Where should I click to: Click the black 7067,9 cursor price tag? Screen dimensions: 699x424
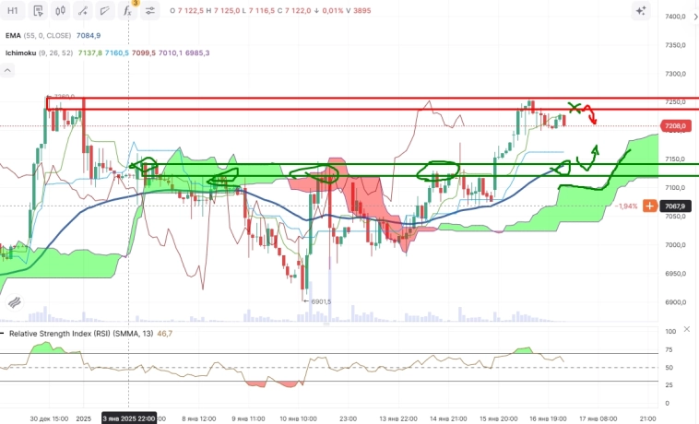(675, 206)
